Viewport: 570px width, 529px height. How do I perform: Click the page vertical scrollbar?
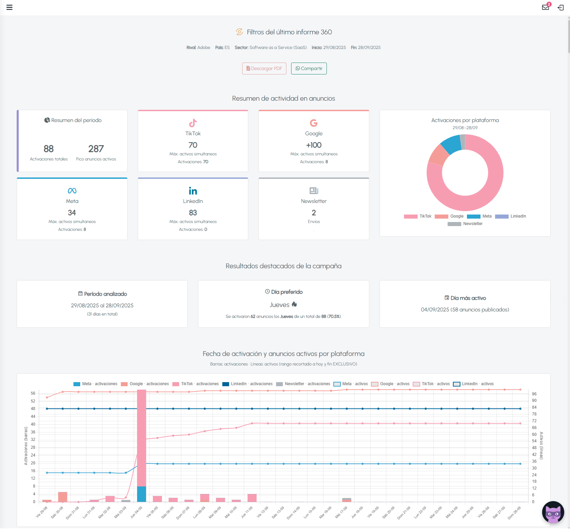point(568,34)
